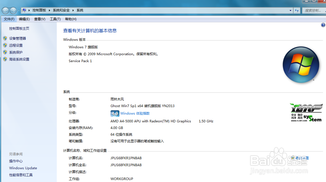Image resolution: width=326 pixels, height=182 pixels.
Task: Click the '1.50 GHz' processor speed text
Action: pyautogui.click(x=206, y=121)
